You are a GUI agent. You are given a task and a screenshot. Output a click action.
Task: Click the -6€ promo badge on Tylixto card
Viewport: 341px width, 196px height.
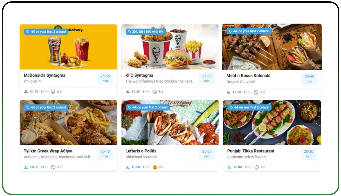[46, 107]
